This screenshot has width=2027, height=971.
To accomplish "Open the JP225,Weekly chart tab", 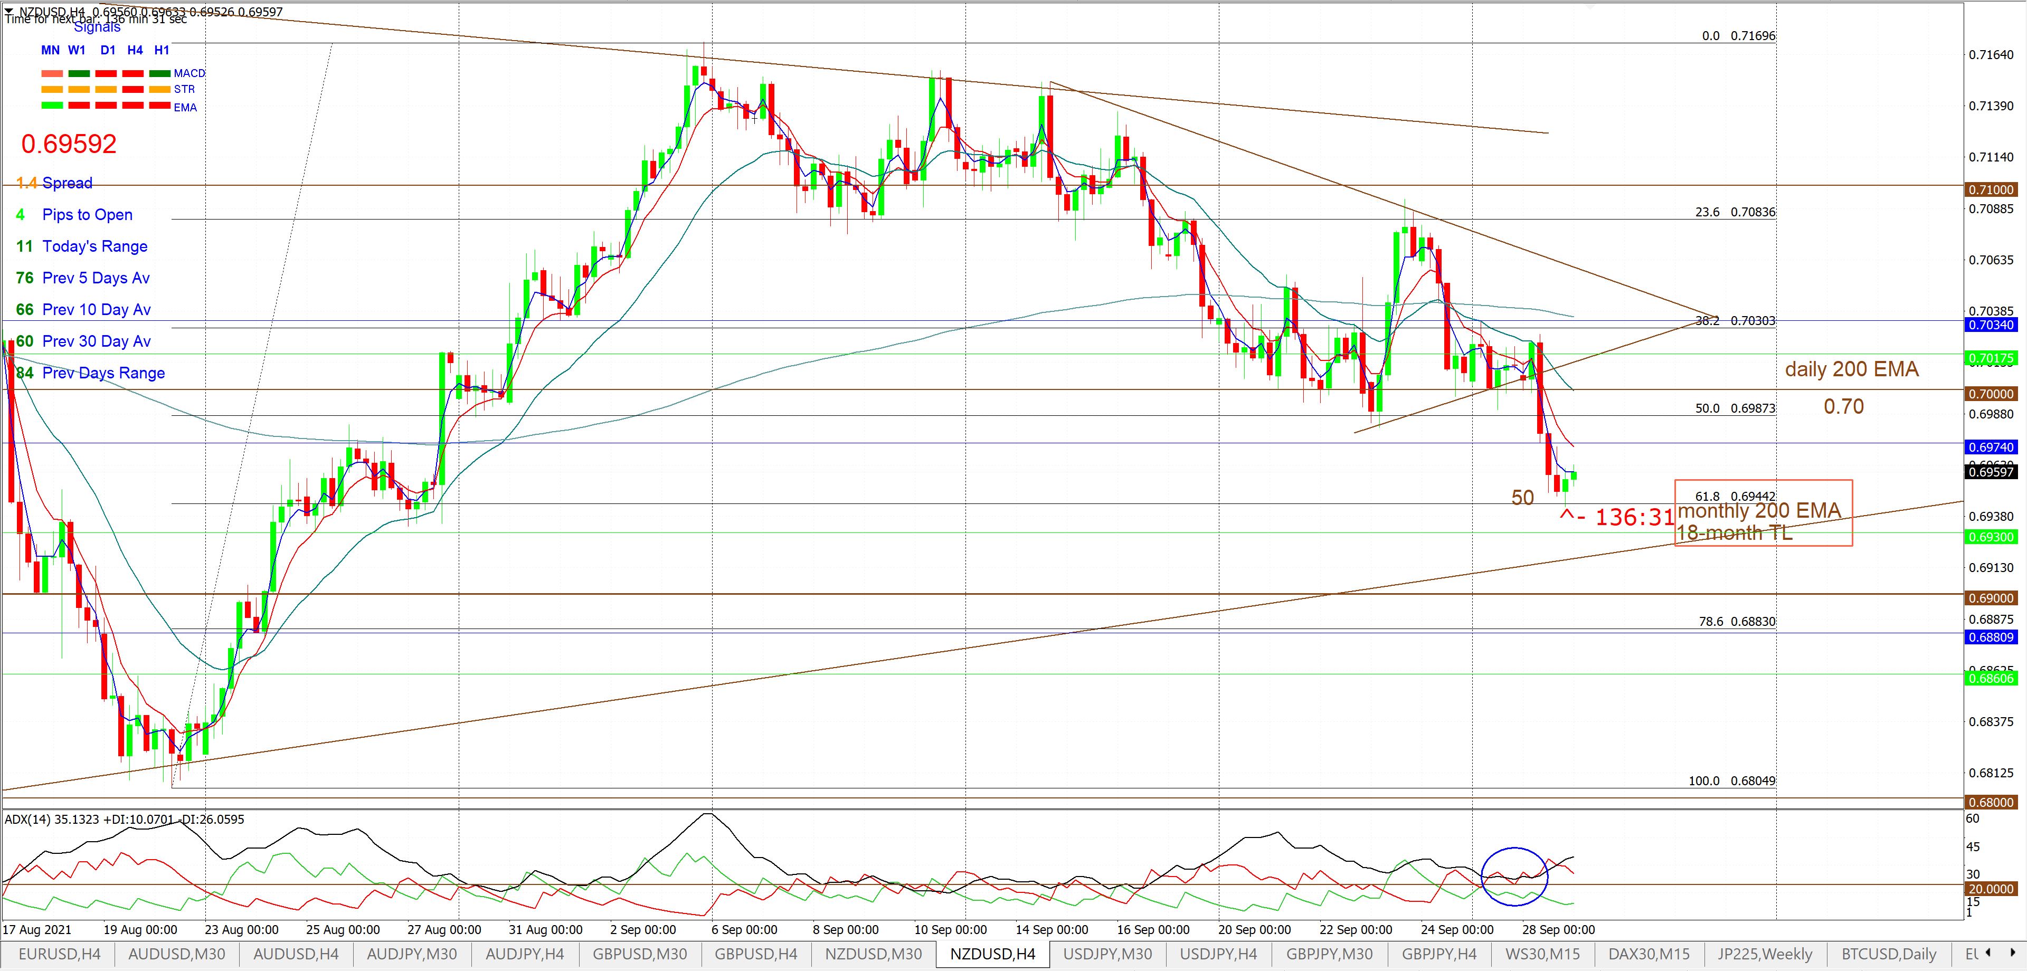I will click(1764, 954).
